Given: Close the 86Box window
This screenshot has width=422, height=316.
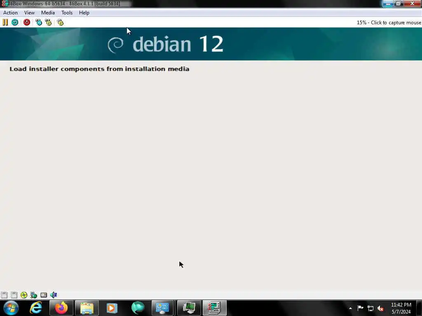Looking at the screenshot, I should pos(412,3).
